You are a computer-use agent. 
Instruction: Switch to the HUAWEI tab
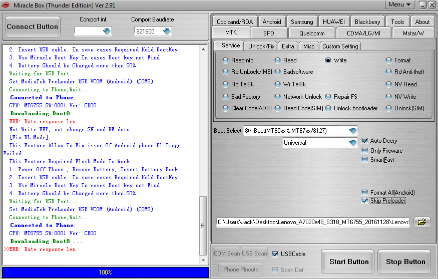333,22
